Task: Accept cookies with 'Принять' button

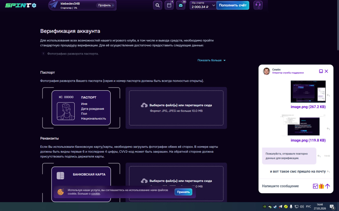Action: [x=183, y=192]
